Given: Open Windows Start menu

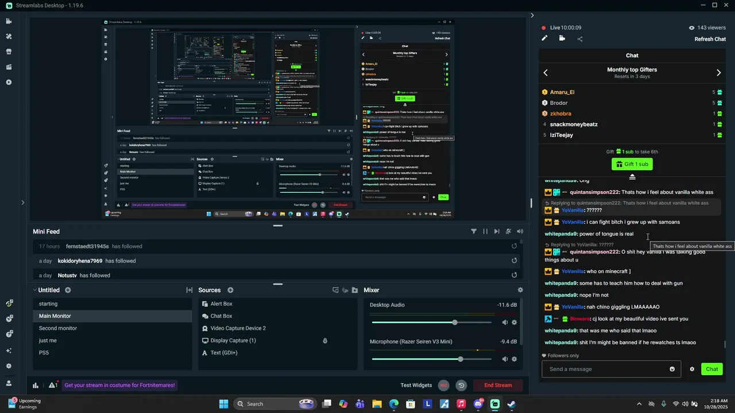Looking at the screenshot, I should click(x=223, y=404).
